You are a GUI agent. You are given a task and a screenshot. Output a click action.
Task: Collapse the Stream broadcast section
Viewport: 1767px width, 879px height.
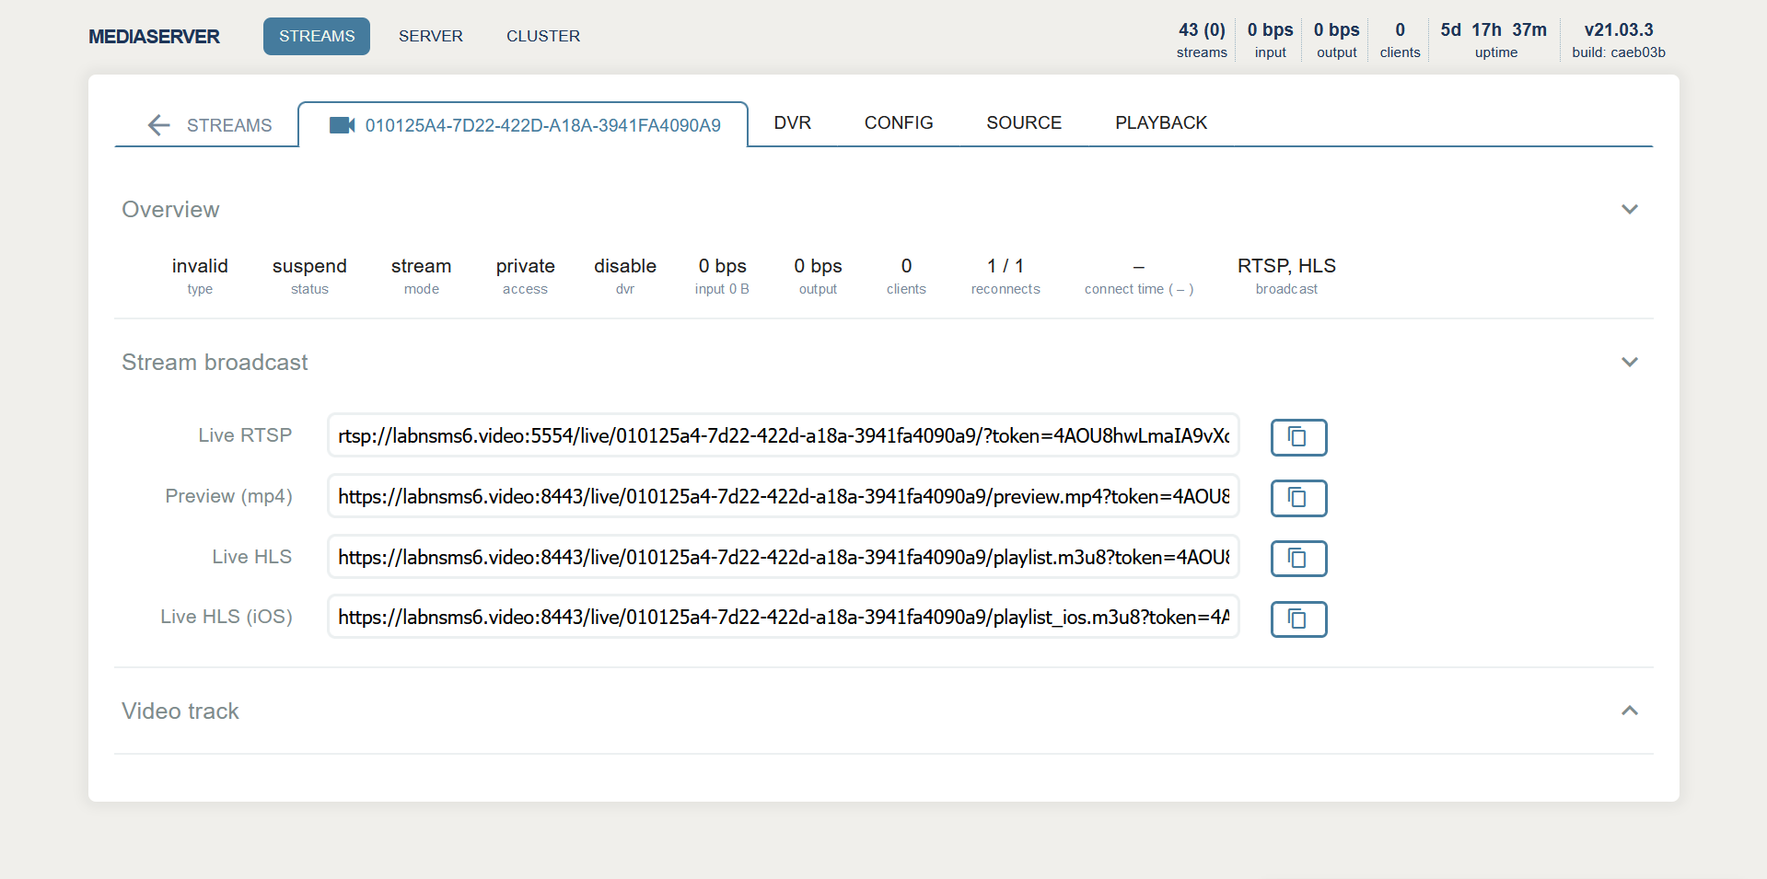[1629, 363]
